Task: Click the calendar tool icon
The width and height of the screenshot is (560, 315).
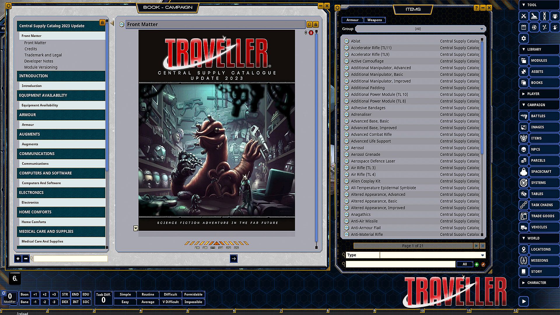Action: 524,27
